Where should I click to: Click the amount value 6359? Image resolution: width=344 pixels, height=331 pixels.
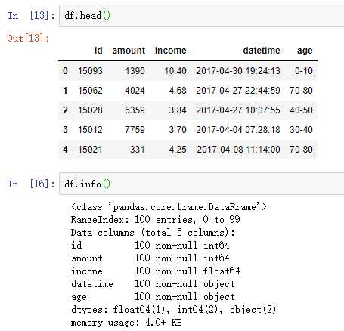(x=135, y=110)
